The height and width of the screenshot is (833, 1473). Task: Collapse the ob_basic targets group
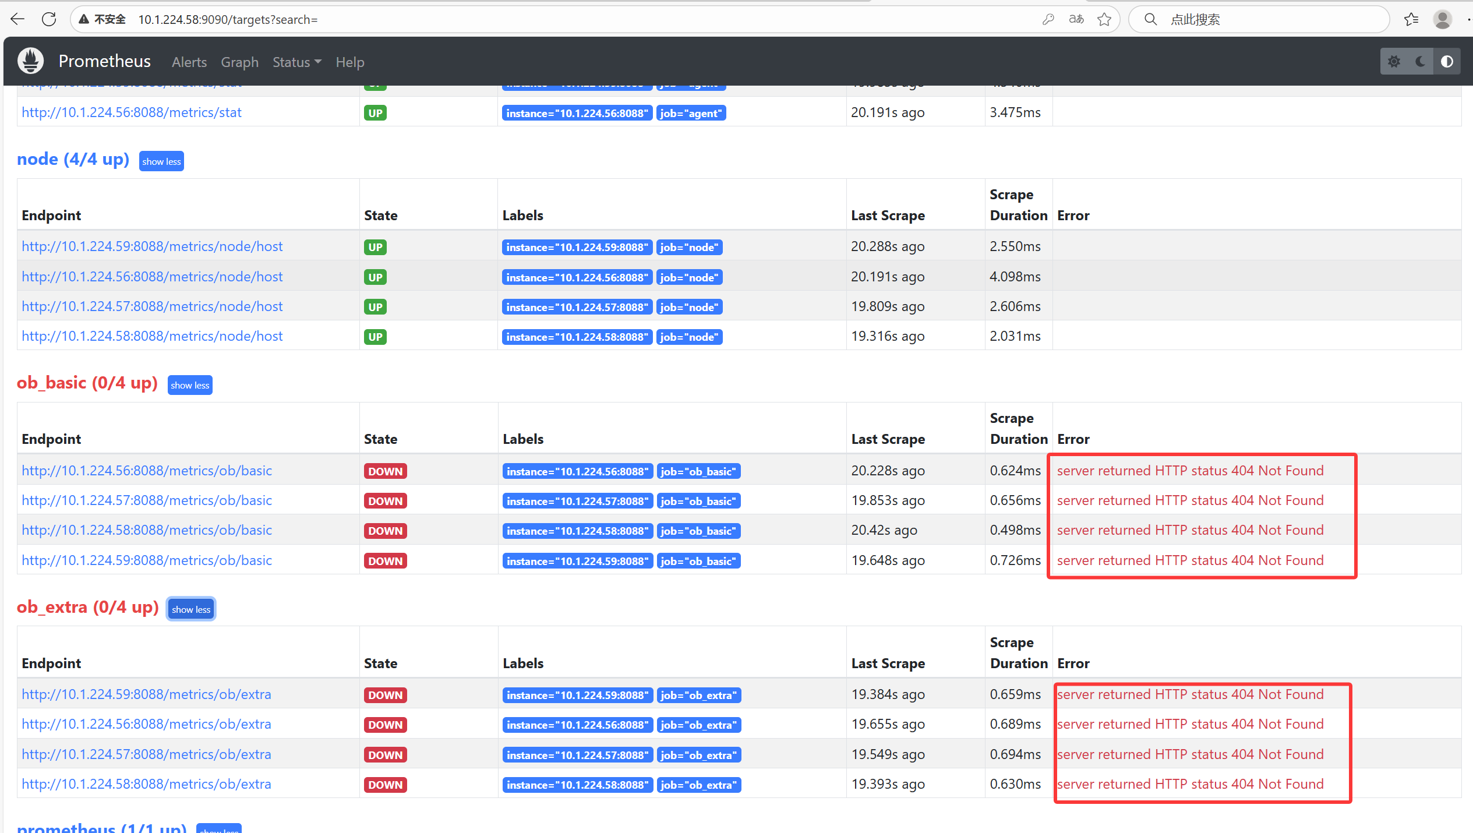point(190,385)
